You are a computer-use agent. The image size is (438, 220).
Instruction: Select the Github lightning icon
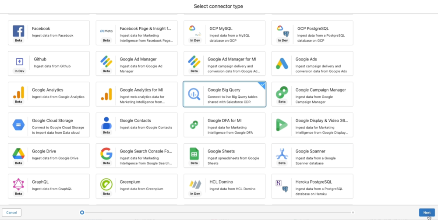(x=20, y=62)
